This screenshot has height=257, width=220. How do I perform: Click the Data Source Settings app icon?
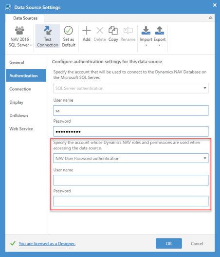pyautogui.click(x=8, y=7)
